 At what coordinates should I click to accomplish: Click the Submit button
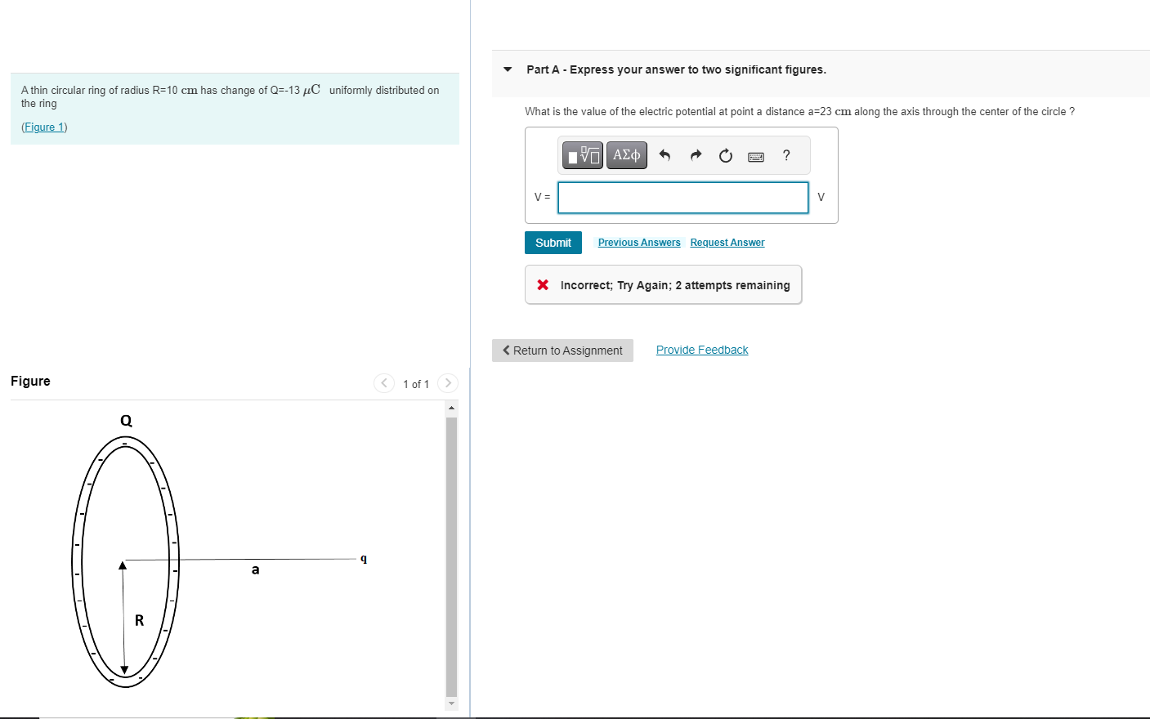click(x=553, y=243)
